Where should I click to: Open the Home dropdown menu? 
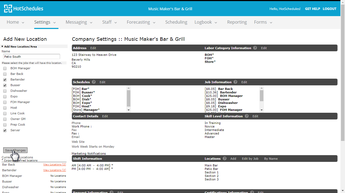point(15,22)
